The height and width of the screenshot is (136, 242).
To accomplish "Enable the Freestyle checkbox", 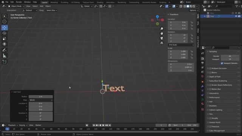I will [x=210, y=127].
